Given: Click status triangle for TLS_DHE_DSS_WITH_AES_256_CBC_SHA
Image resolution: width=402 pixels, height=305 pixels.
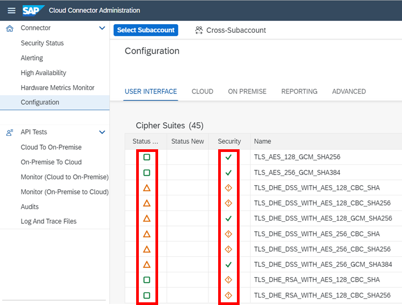Looking at the screenshot, I should point(147,234).
